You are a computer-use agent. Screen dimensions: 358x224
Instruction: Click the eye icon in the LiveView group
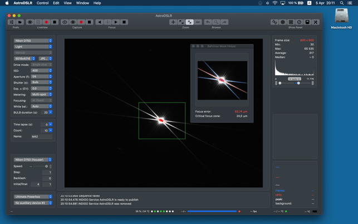click(30, 22)
